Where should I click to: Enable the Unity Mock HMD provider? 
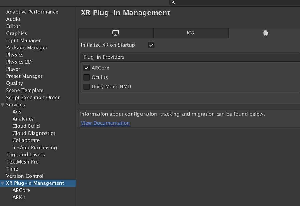click(87, 86)
